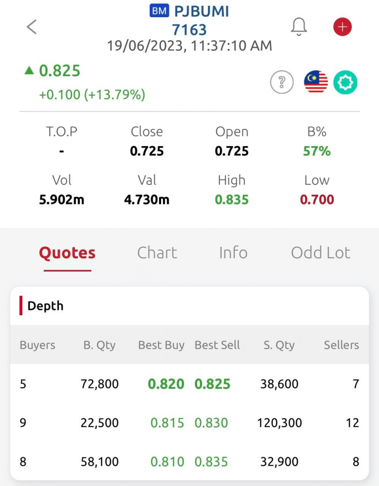Tap the PJBUMI stock name title
Viewport: 379px width, 486px height.
[201, 11]
